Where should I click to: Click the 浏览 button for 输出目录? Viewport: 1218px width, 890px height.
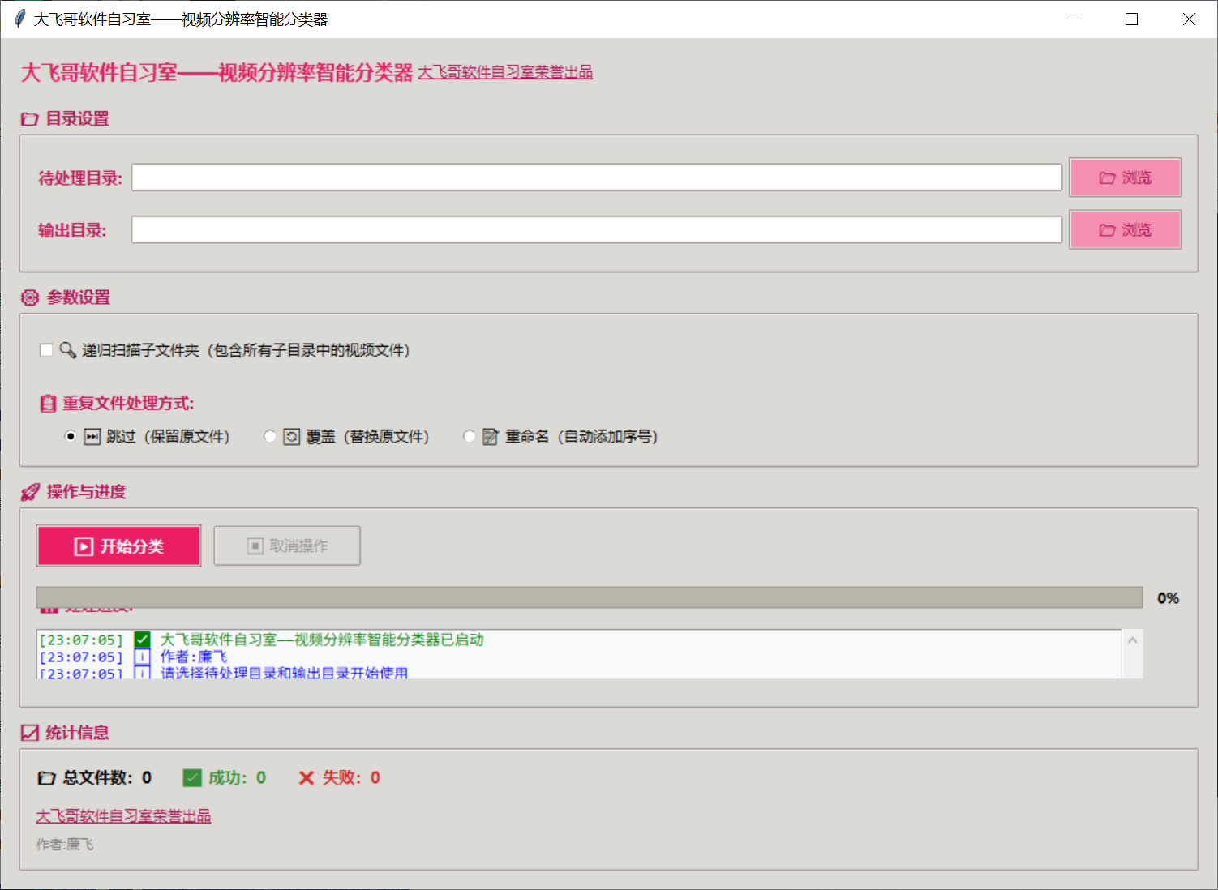[1126, 229]
